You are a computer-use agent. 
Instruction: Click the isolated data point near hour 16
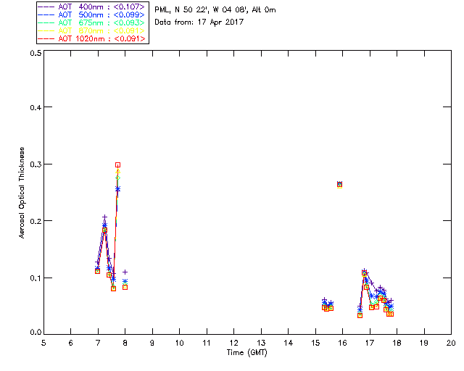(x=340, y=185)
